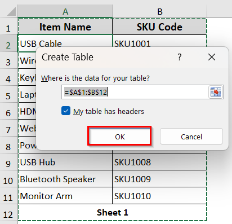The height and width of the screenshot is (224, 232).
Task: Select the Monitor Arm cell
Action: (65, 196)
